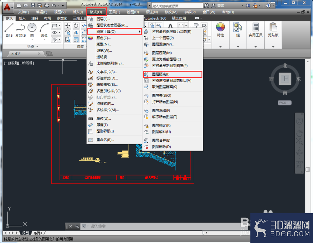
Task: Click the Rotate tool icon in Modify panel
Action: [76, 26]
